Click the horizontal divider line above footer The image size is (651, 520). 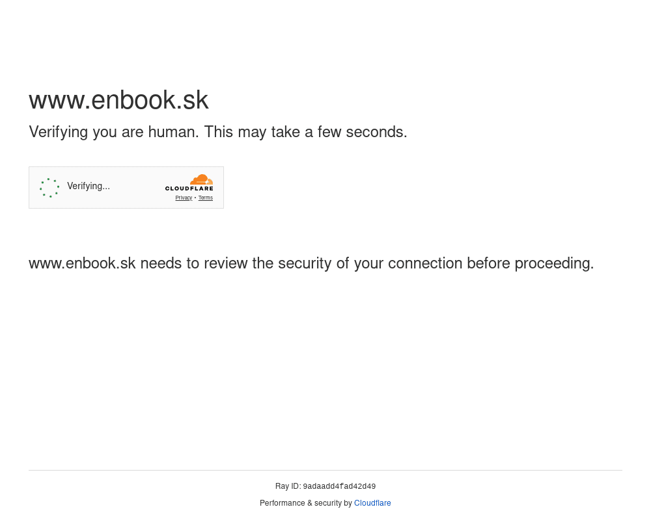point(325,470)
